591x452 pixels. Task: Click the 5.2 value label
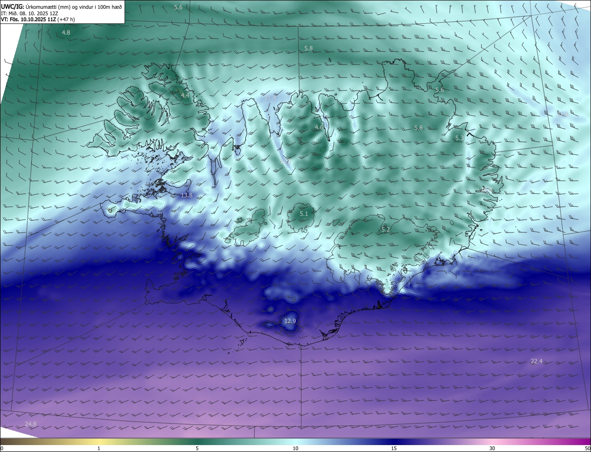386,229
